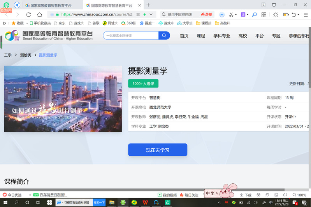Click the course video thumbnail image
The image size is (311, 207).
click(63, 99)
